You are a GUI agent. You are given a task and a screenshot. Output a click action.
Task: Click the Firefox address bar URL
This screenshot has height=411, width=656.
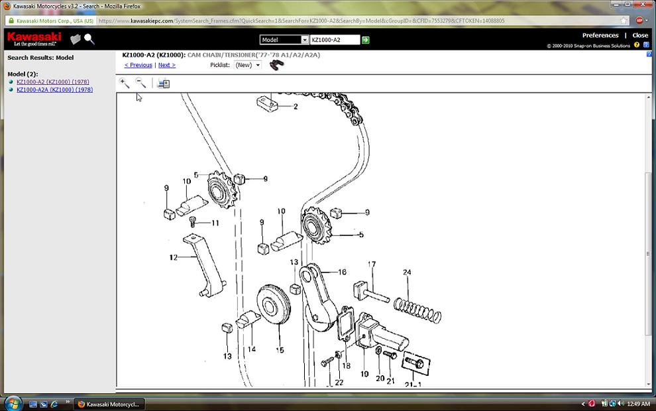pyautogui.click(x=301, y=21)
